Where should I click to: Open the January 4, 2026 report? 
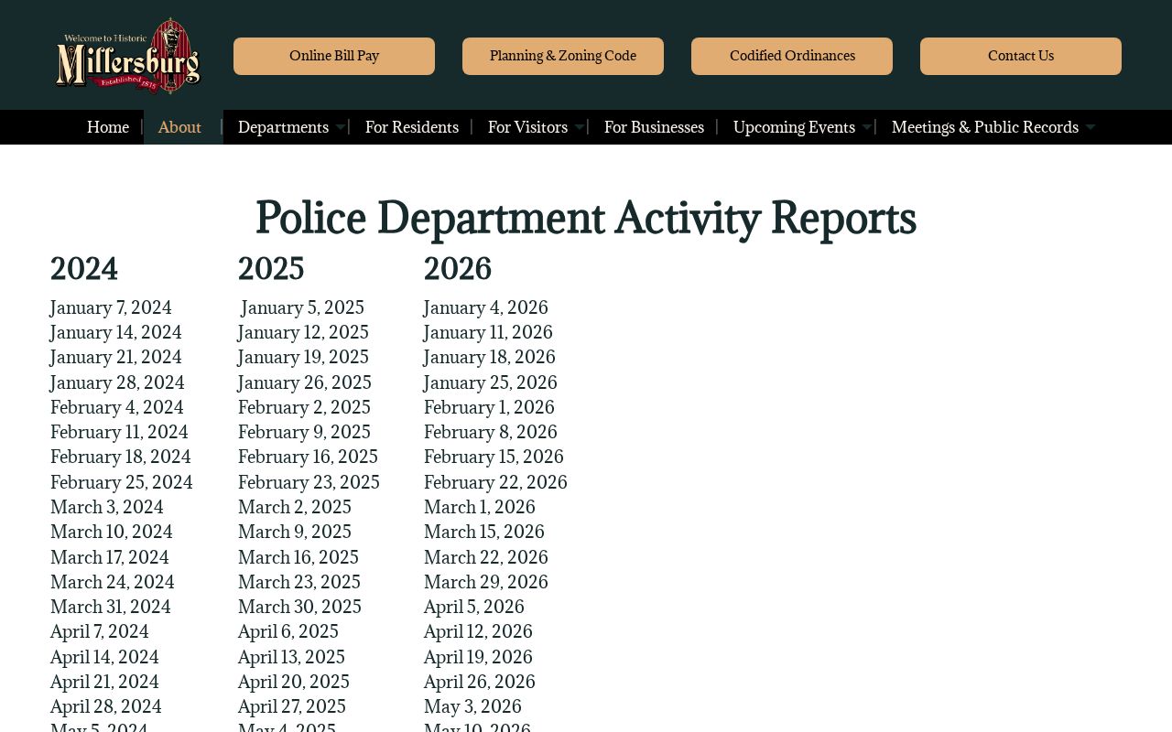click(x=486, y=307)
